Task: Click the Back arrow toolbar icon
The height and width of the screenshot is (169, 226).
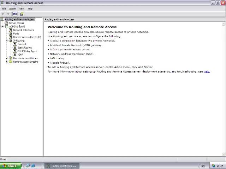Action: point(3,14)
